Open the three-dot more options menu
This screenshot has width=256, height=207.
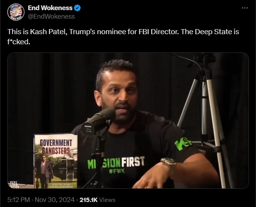click(x=245, y=8)
